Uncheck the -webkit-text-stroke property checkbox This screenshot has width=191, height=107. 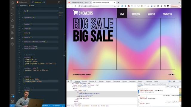[x=138, y=91]
